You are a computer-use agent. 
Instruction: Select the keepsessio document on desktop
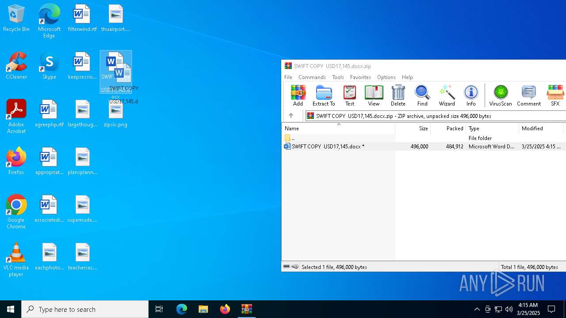coord(82,66)
